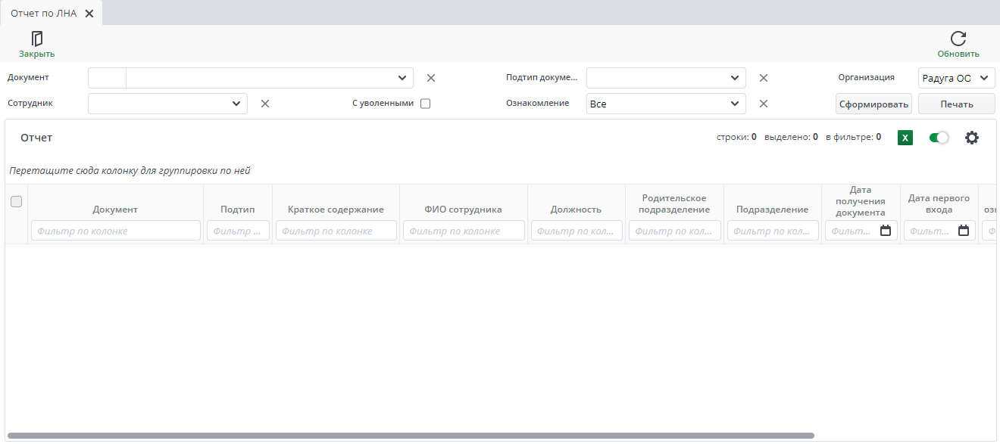The image size is (1000, 444).
Task: Open table settings gear icon
Action: [972, 138]
